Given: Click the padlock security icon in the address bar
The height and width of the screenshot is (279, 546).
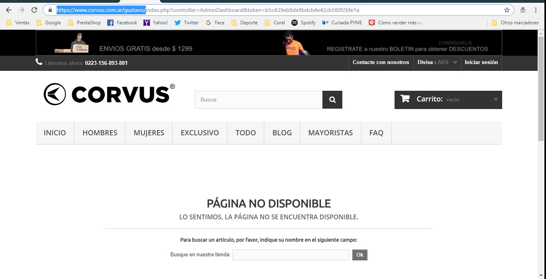Looking at the screenshot, I should coord(50,10).
